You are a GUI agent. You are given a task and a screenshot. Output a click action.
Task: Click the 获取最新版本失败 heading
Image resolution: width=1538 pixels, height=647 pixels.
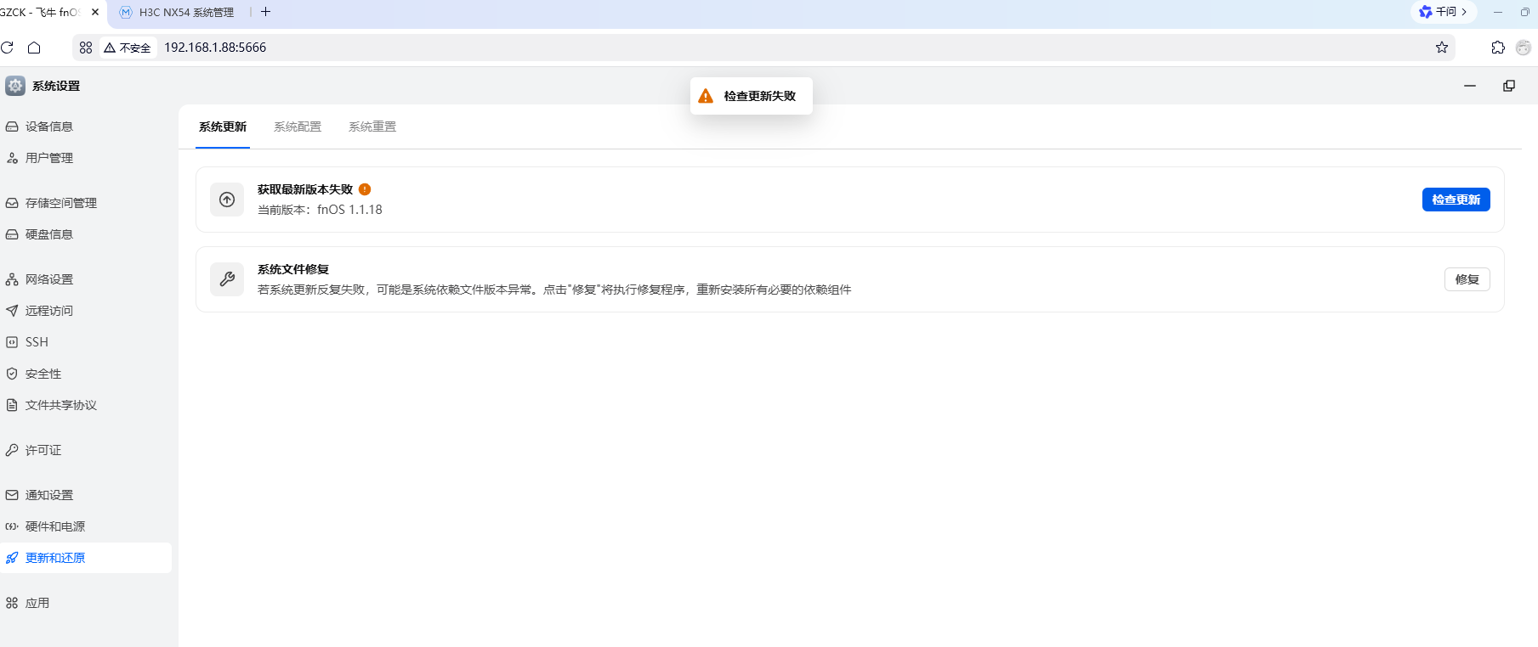click(305, 189)
